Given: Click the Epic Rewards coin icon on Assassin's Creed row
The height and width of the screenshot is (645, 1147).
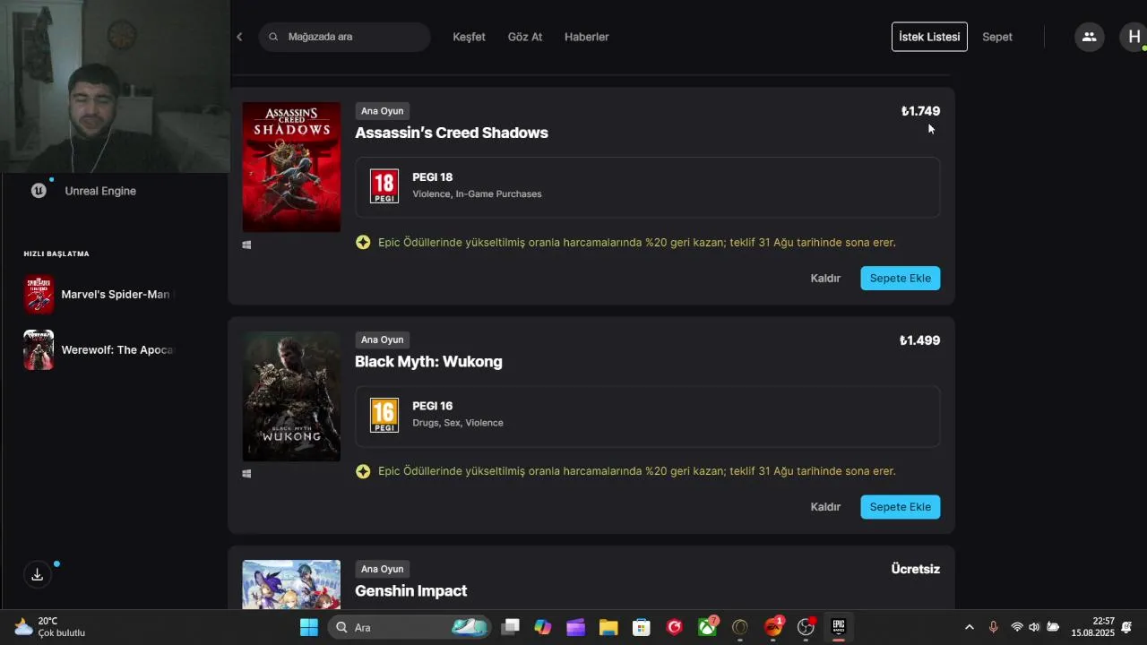Looking at the screenshot, I should [363, 243].
